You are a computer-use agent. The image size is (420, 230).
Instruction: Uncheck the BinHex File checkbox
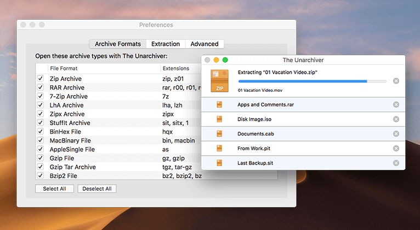click(41, 131)
